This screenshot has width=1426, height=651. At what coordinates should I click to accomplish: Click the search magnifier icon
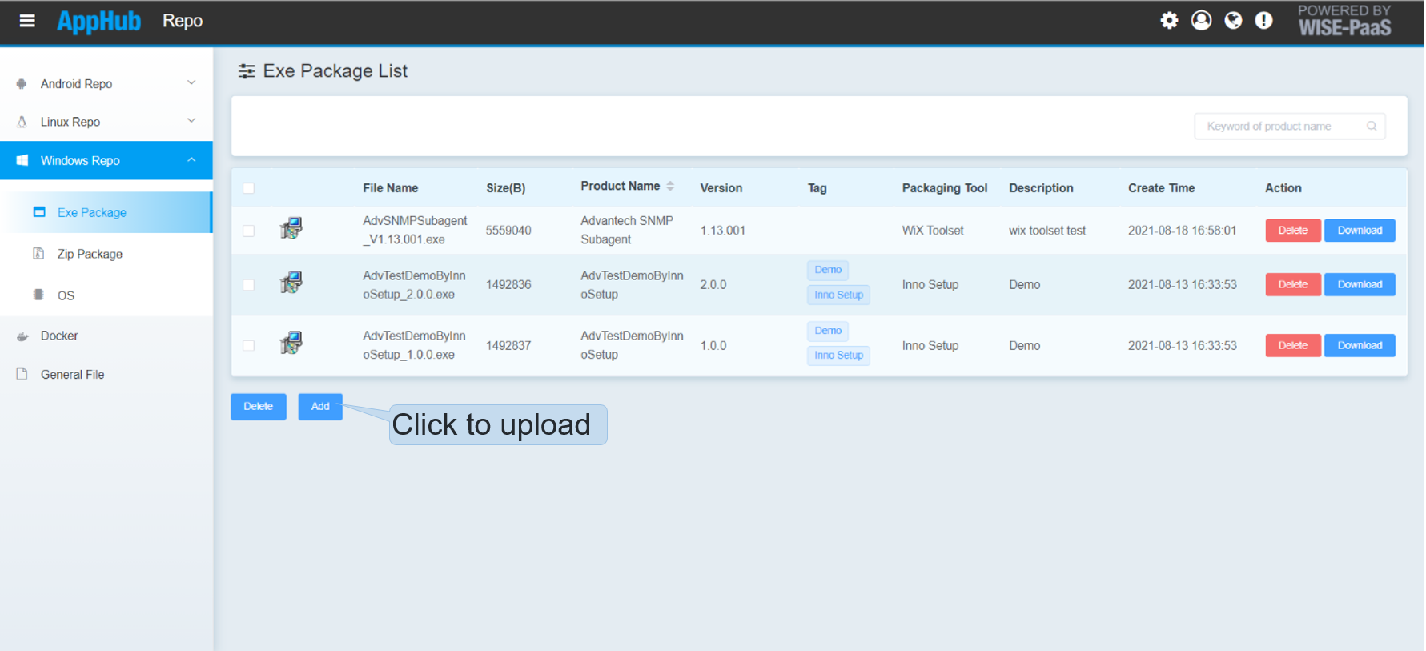click(1372, 127)
